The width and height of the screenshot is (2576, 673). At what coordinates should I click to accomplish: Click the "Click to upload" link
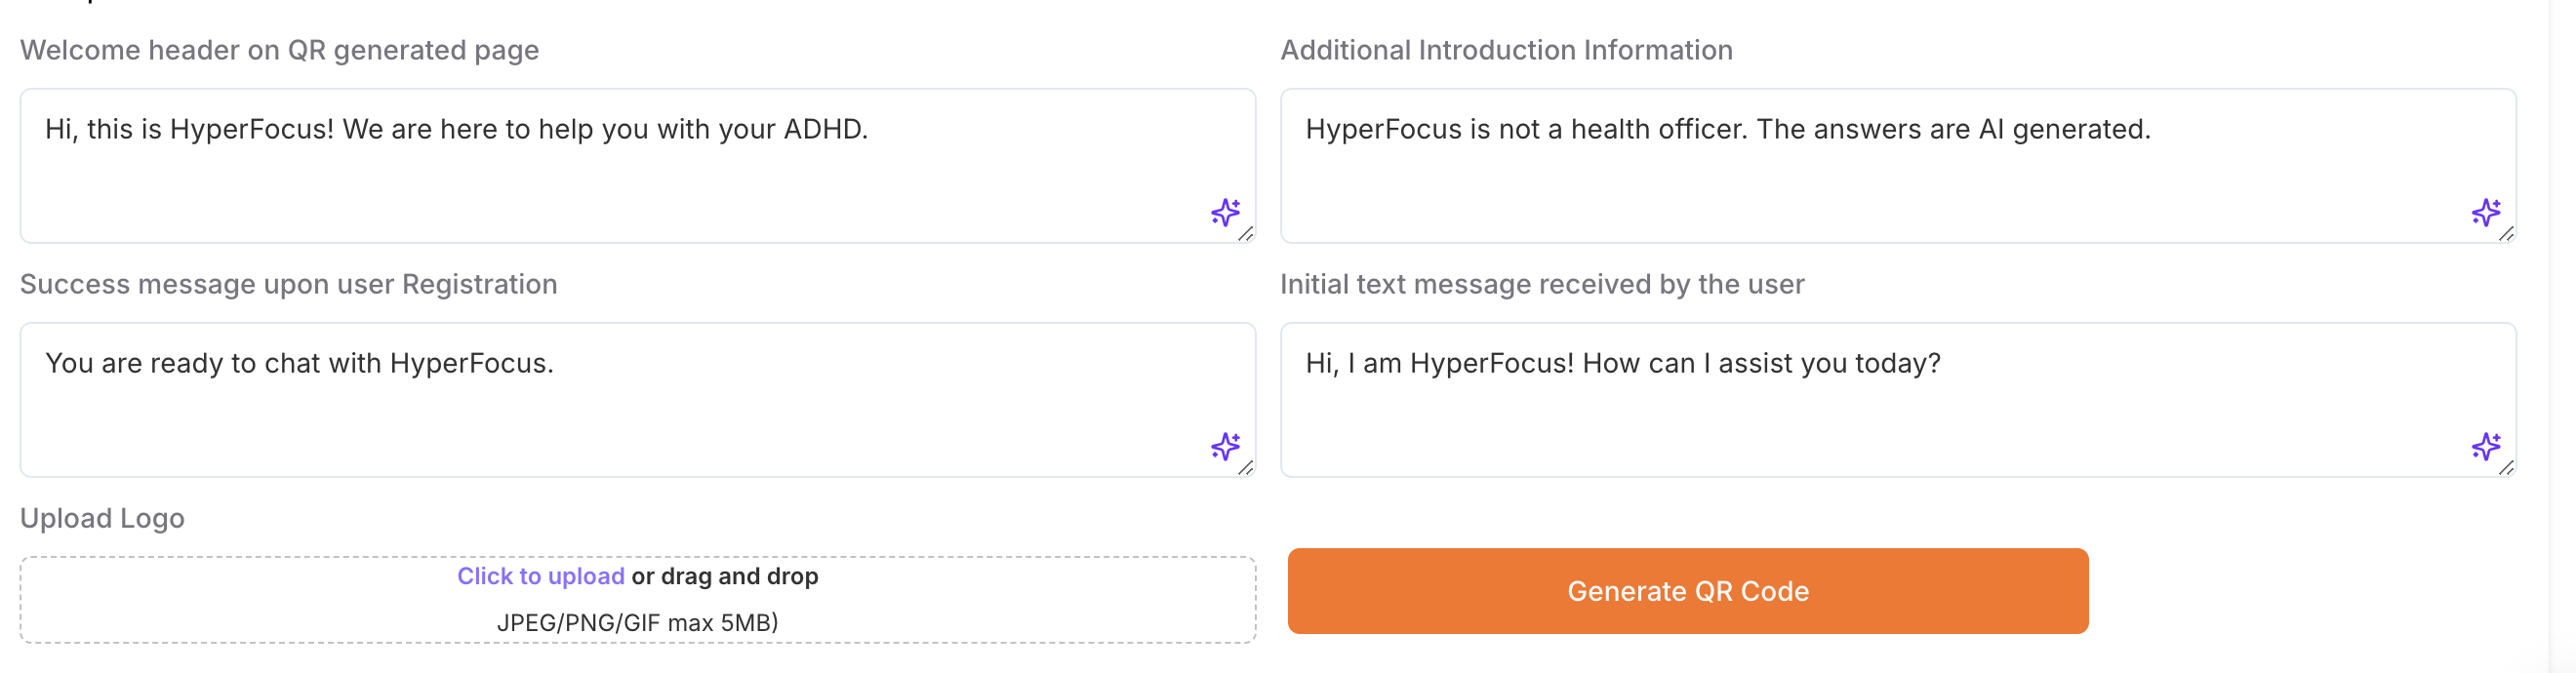540,576
